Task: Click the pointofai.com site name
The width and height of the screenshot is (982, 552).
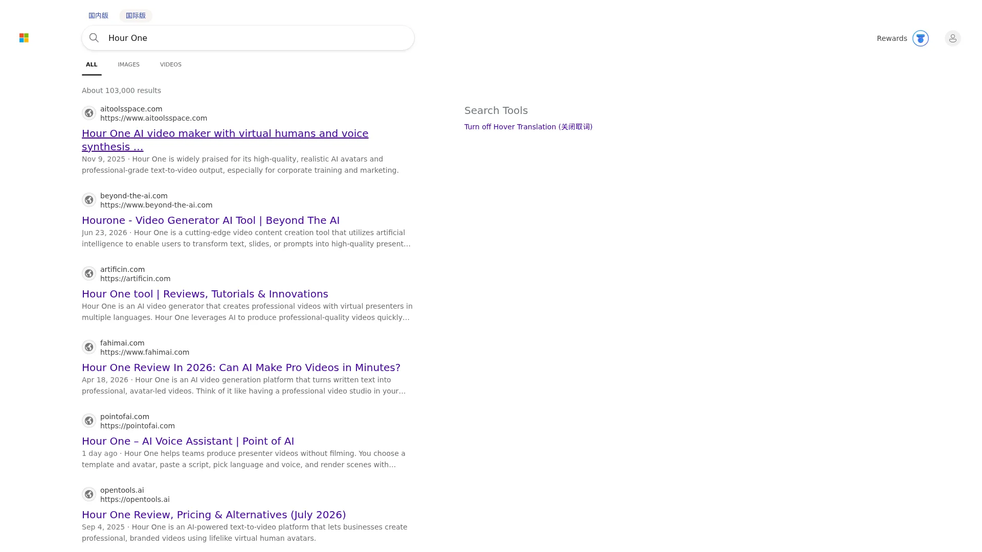Action: (x=125, y=417)
